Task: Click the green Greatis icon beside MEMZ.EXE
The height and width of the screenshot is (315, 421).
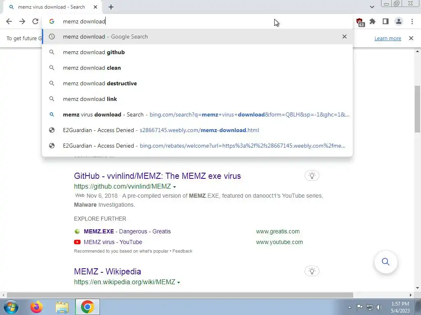Action: pos(77,231)
